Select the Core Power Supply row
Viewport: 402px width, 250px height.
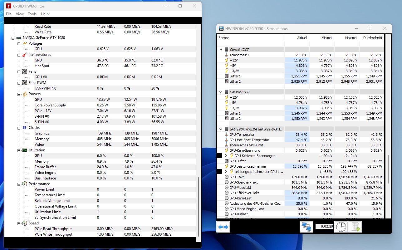(115, 105)
